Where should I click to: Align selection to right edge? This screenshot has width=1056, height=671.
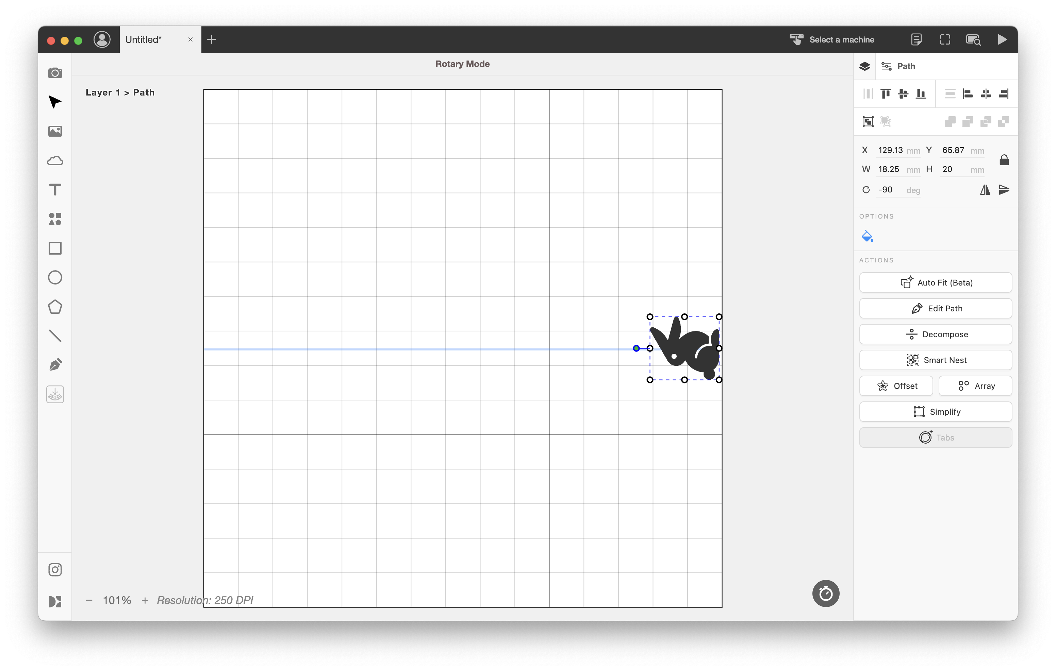point(1003,94)
